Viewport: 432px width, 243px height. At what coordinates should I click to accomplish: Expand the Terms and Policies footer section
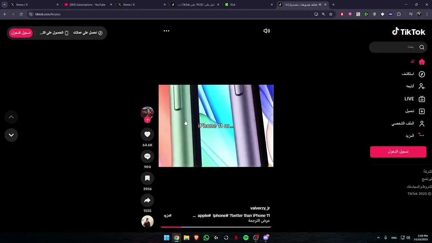coord(419,186)
